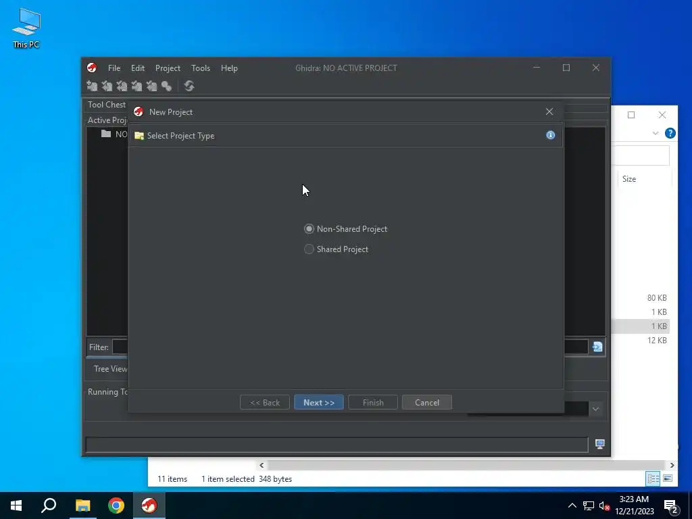Click the Find Checkouts toolbar icon
This screenshot has height=519, width=692.
[166, 86]
